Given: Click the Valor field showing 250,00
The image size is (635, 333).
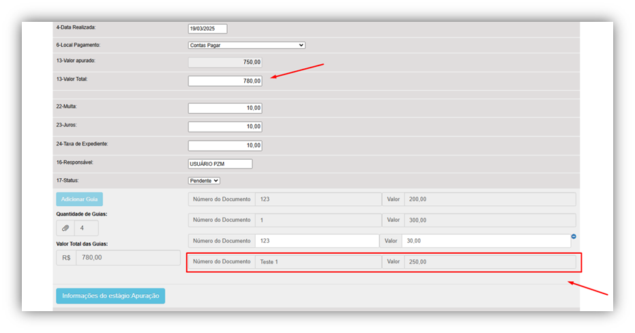Looking at the screenshot, I should point(489,262).
